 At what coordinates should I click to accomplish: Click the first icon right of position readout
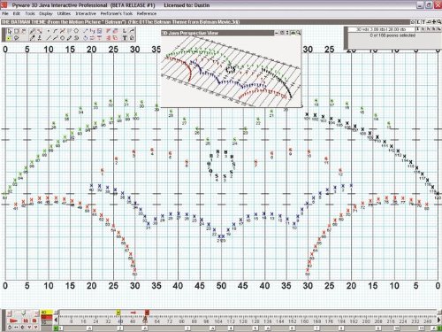click(x=417, y=29)
